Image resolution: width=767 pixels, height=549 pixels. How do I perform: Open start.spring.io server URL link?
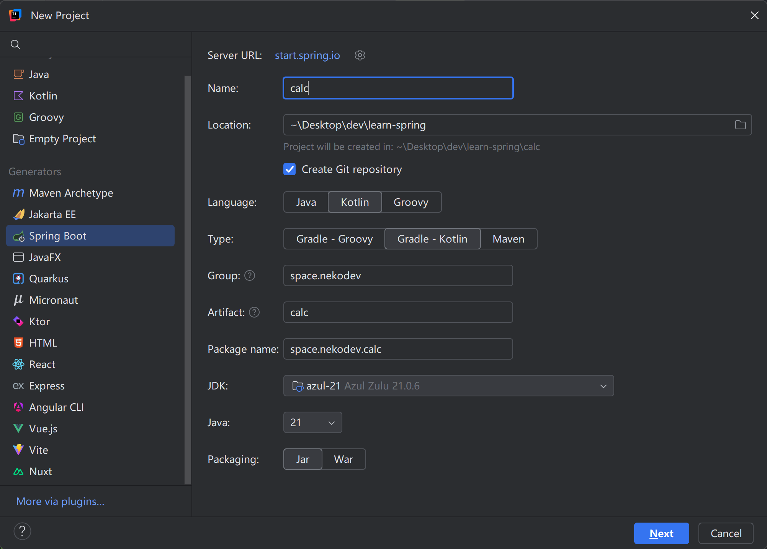307,55
